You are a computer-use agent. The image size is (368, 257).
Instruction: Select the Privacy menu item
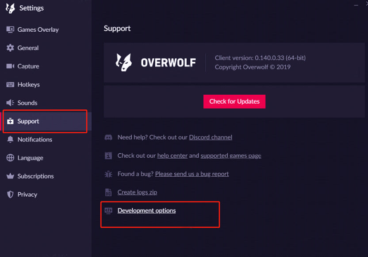tap(27, 194)
